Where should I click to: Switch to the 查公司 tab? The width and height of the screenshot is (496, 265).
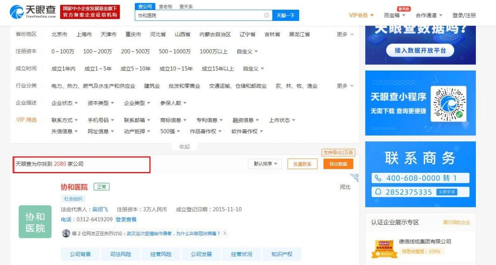145,7
